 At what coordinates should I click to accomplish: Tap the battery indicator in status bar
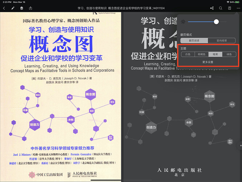[x=237, y=2]
